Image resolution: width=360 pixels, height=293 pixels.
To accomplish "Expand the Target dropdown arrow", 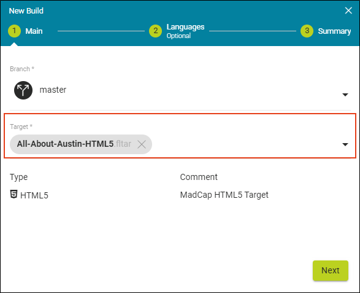I will tap(345, 144).
